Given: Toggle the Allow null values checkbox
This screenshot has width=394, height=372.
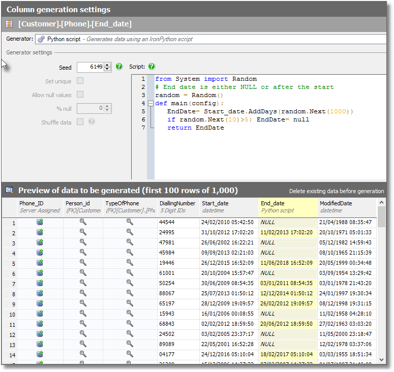Looking at the screenshot, I should pyautogui.click(x=80, y=95).
